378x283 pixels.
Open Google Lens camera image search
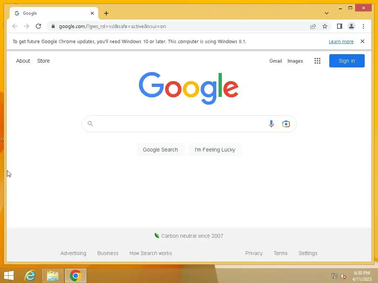pyautogui.click(x=286, y=124)
